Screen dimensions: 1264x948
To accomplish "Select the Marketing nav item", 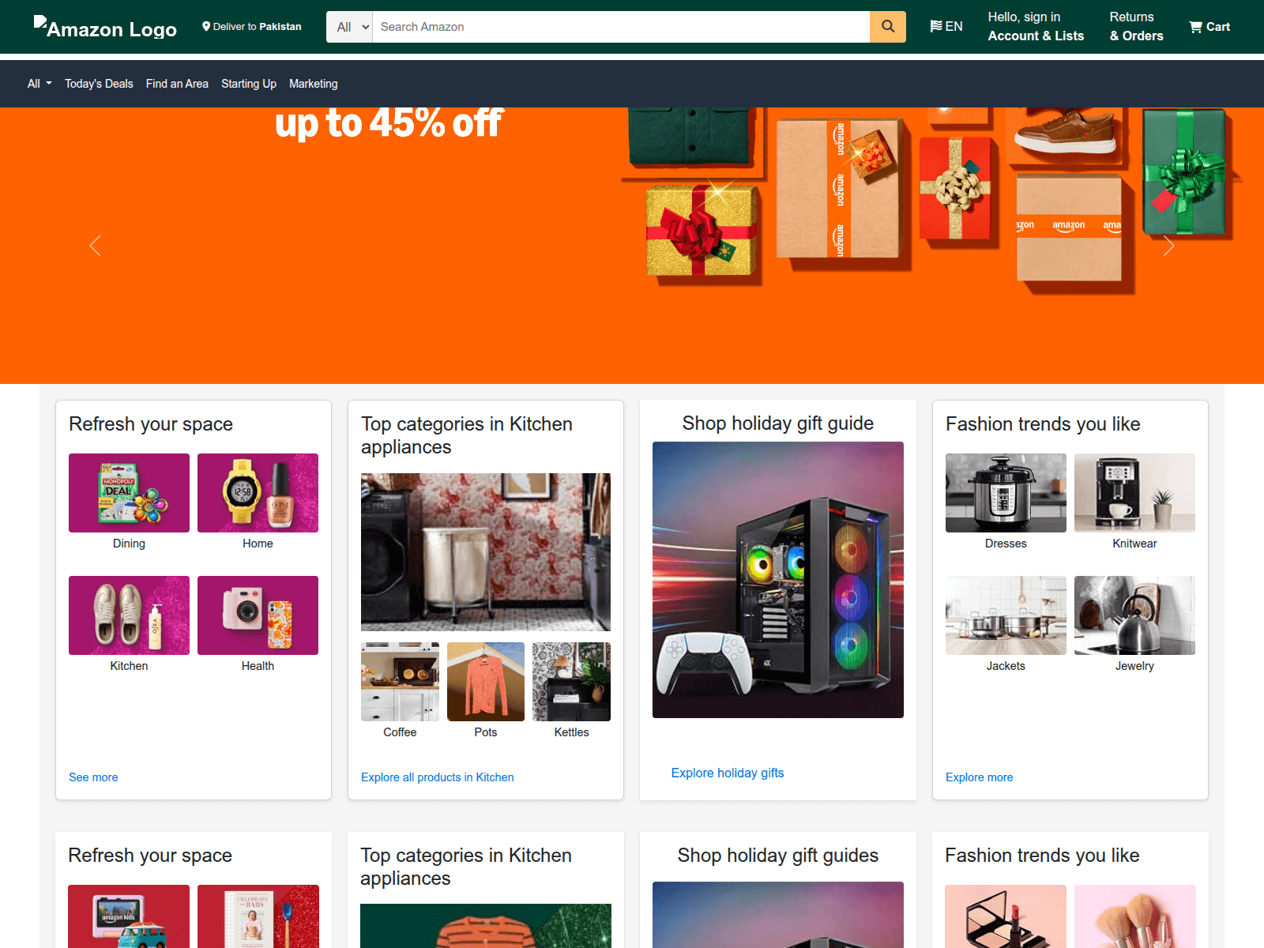I will [313, 84].
